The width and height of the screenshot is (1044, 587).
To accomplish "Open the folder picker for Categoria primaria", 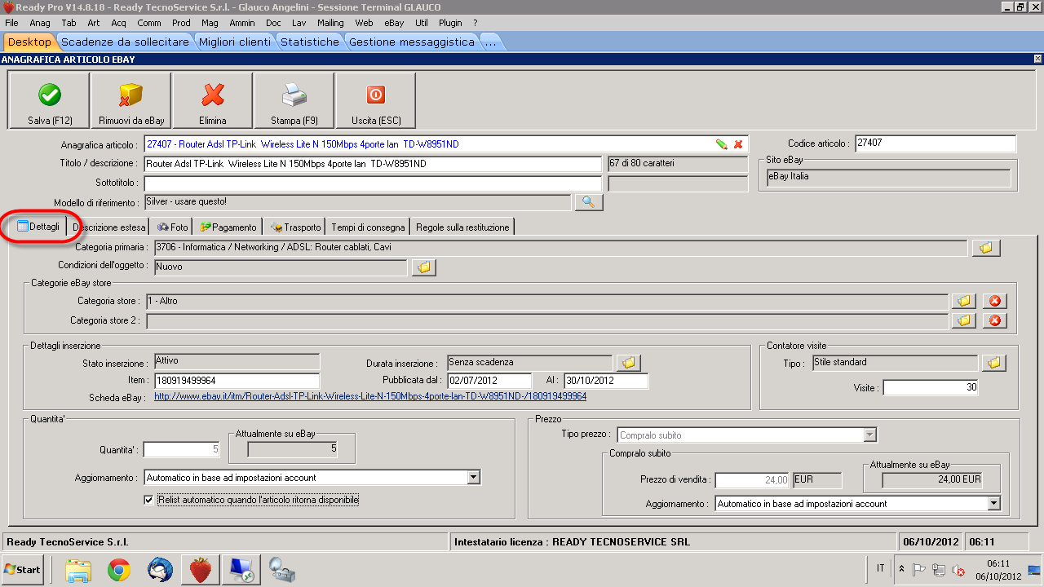I will click(x=985, y=248).
